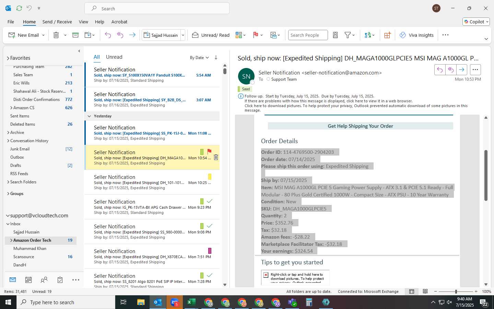This screenshot has width=494, height=309.
Task: Switch to Calendar view icon
Action: [28, 280]
